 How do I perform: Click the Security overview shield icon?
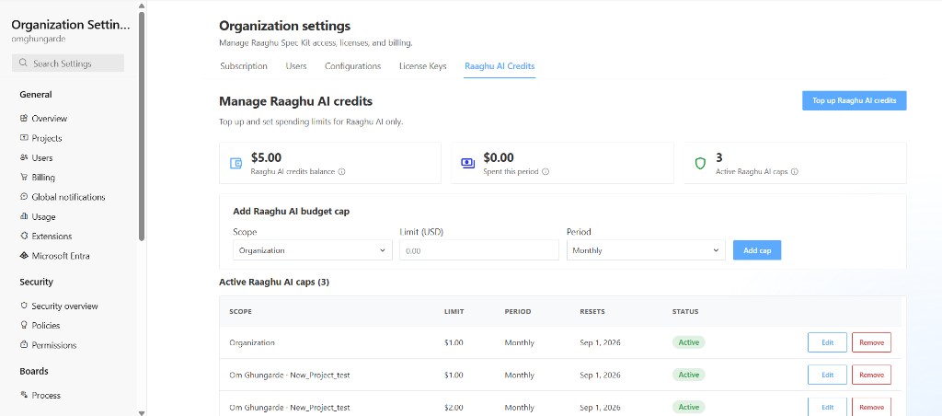pyautogui.click(x=24, y=306)
